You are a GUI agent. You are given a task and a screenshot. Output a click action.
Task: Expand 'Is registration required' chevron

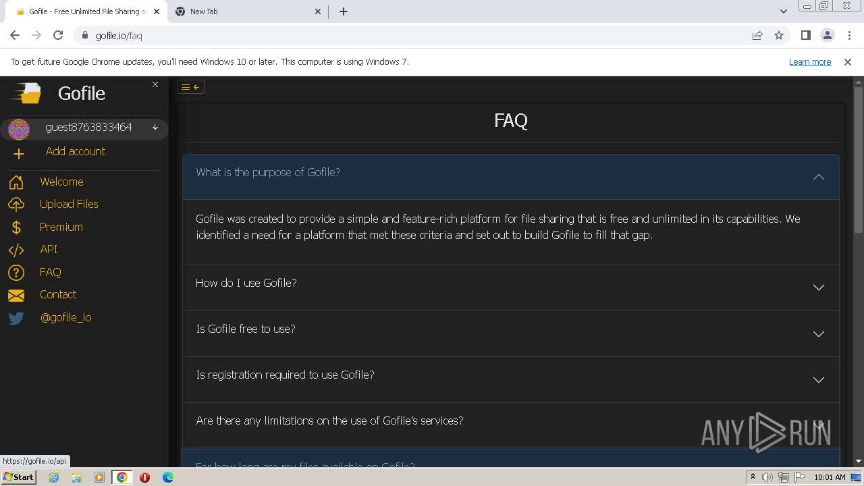coord(819,380)
